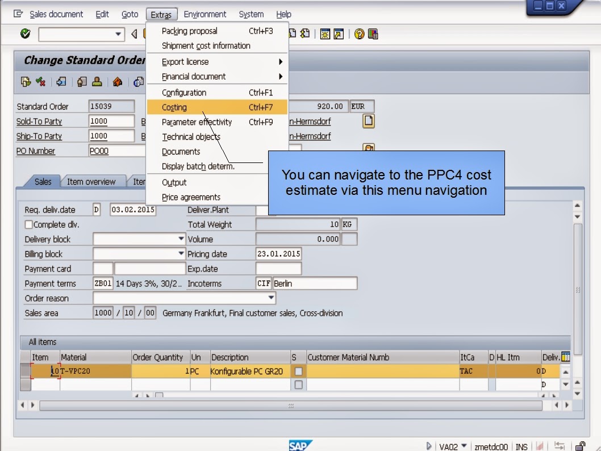601x451 pixels.
Task: Click the Incoterms field containing Berlin
Action: click(x=315, y=283)
